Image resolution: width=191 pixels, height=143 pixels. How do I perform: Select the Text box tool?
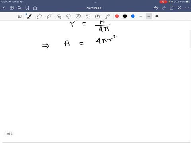coord(97,16)
